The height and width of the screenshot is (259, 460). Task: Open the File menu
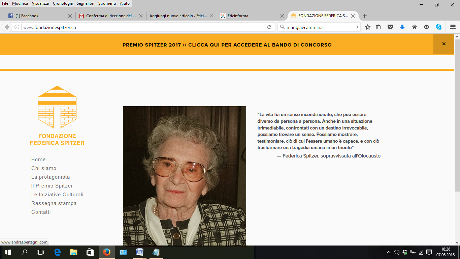(5, 3)
